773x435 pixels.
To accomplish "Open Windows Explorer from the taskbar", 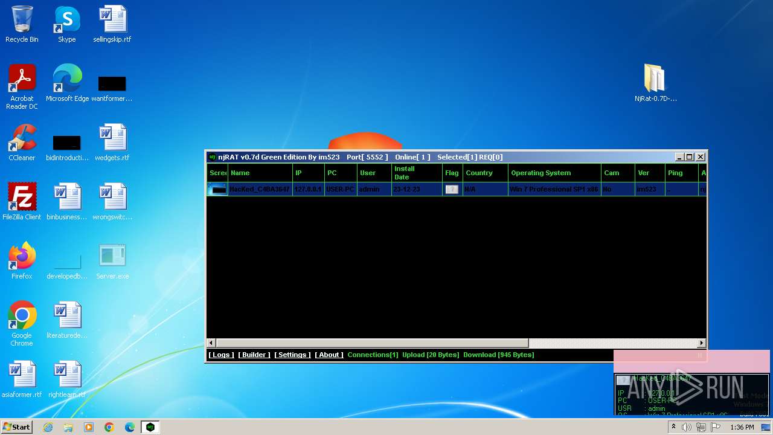I will point(68,427).
